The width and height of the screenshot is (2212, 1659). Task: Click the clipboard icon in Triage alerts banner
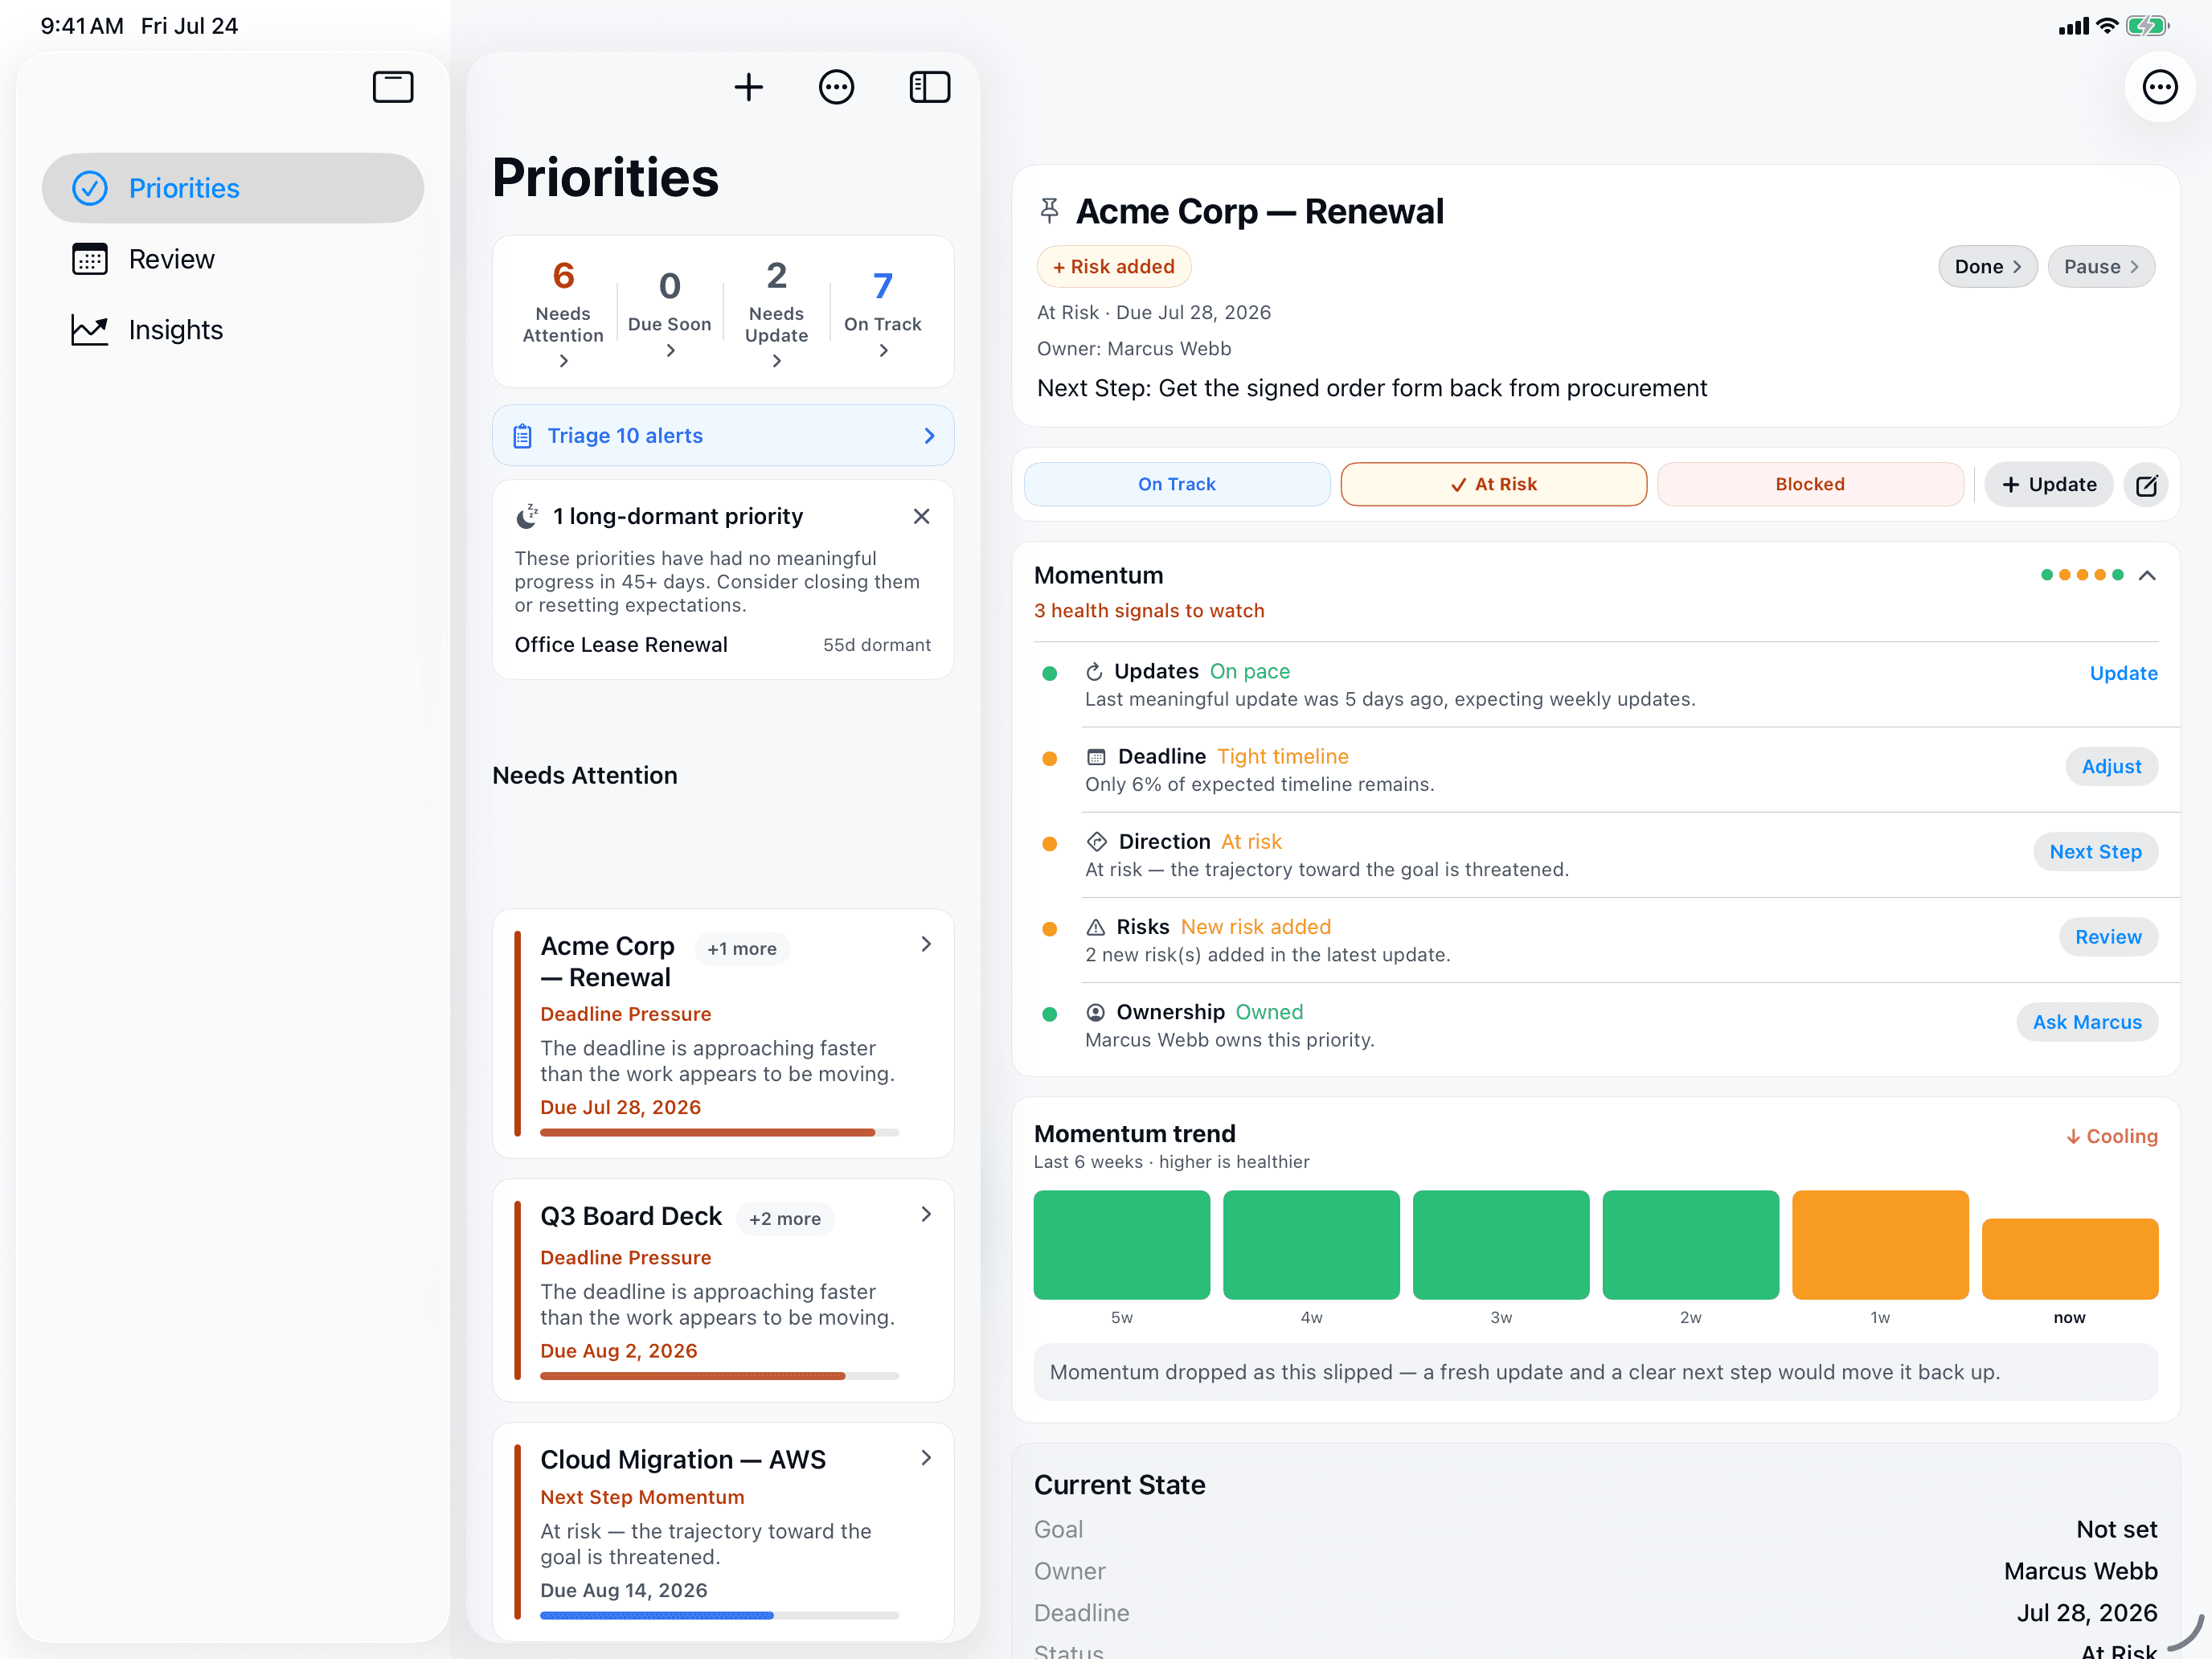coord(522,436)
